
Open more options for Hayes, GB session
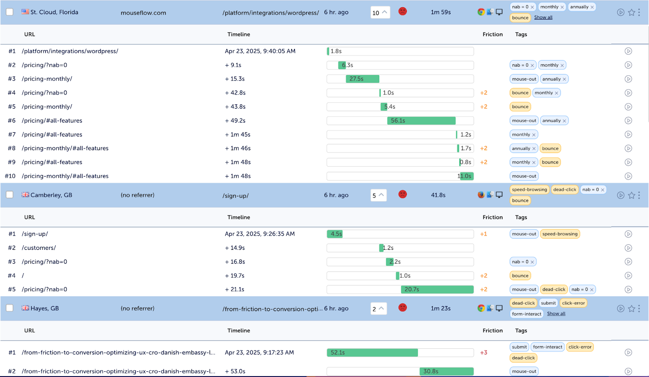[639, 309]
